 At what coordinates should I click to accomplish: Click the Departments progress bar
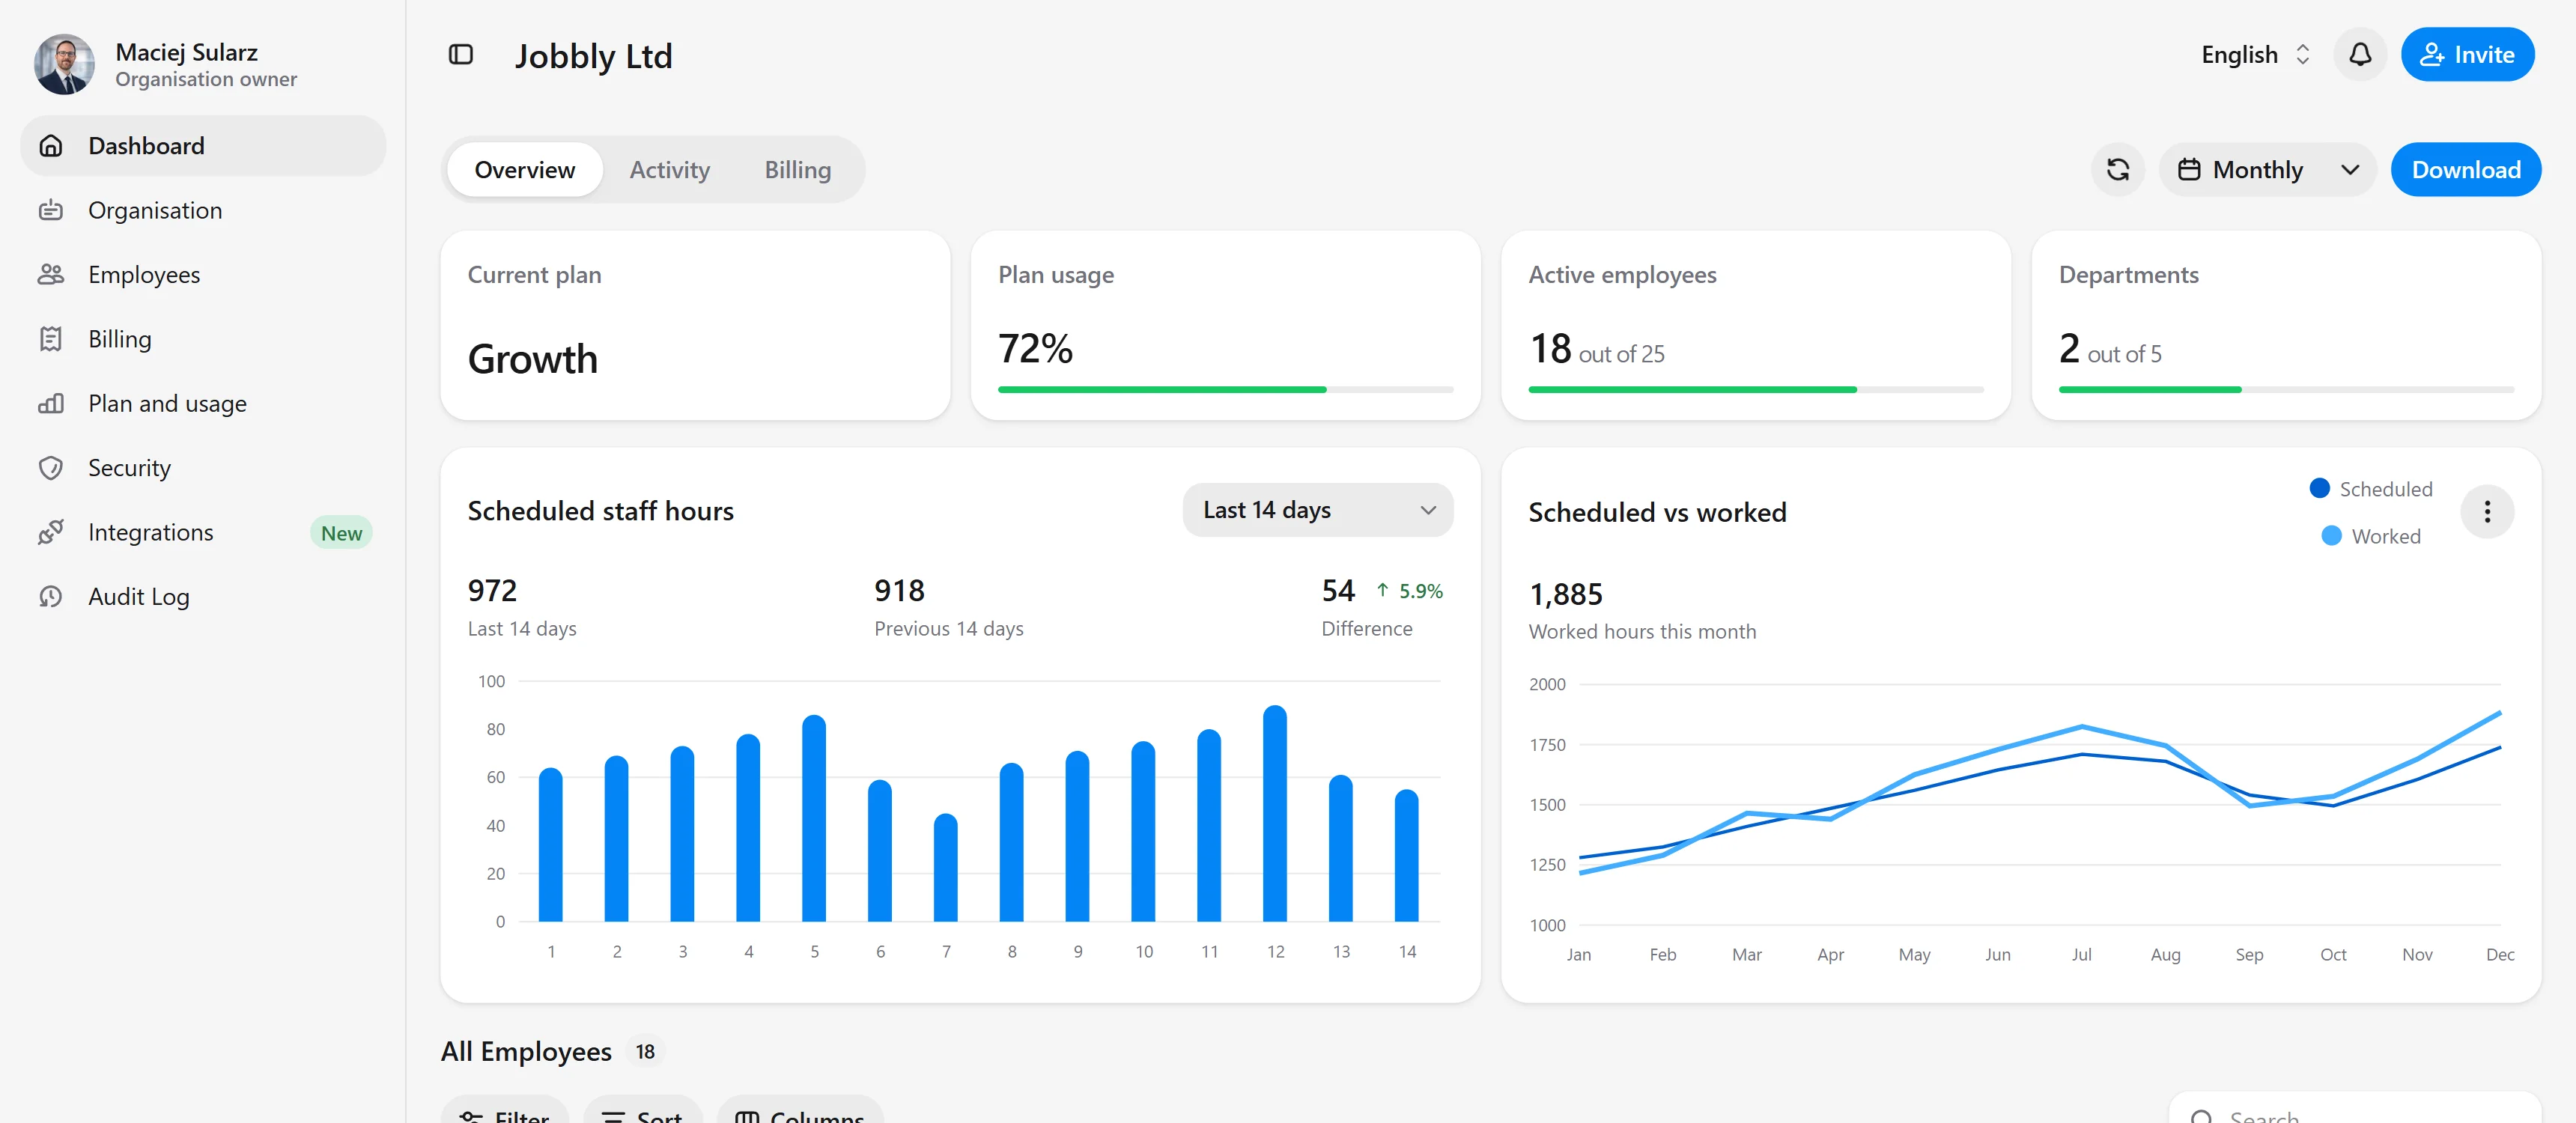[x=2286, y=389]
